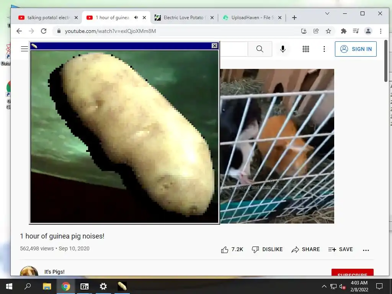Close the potato window
The image size is (392, 294).
214,46
